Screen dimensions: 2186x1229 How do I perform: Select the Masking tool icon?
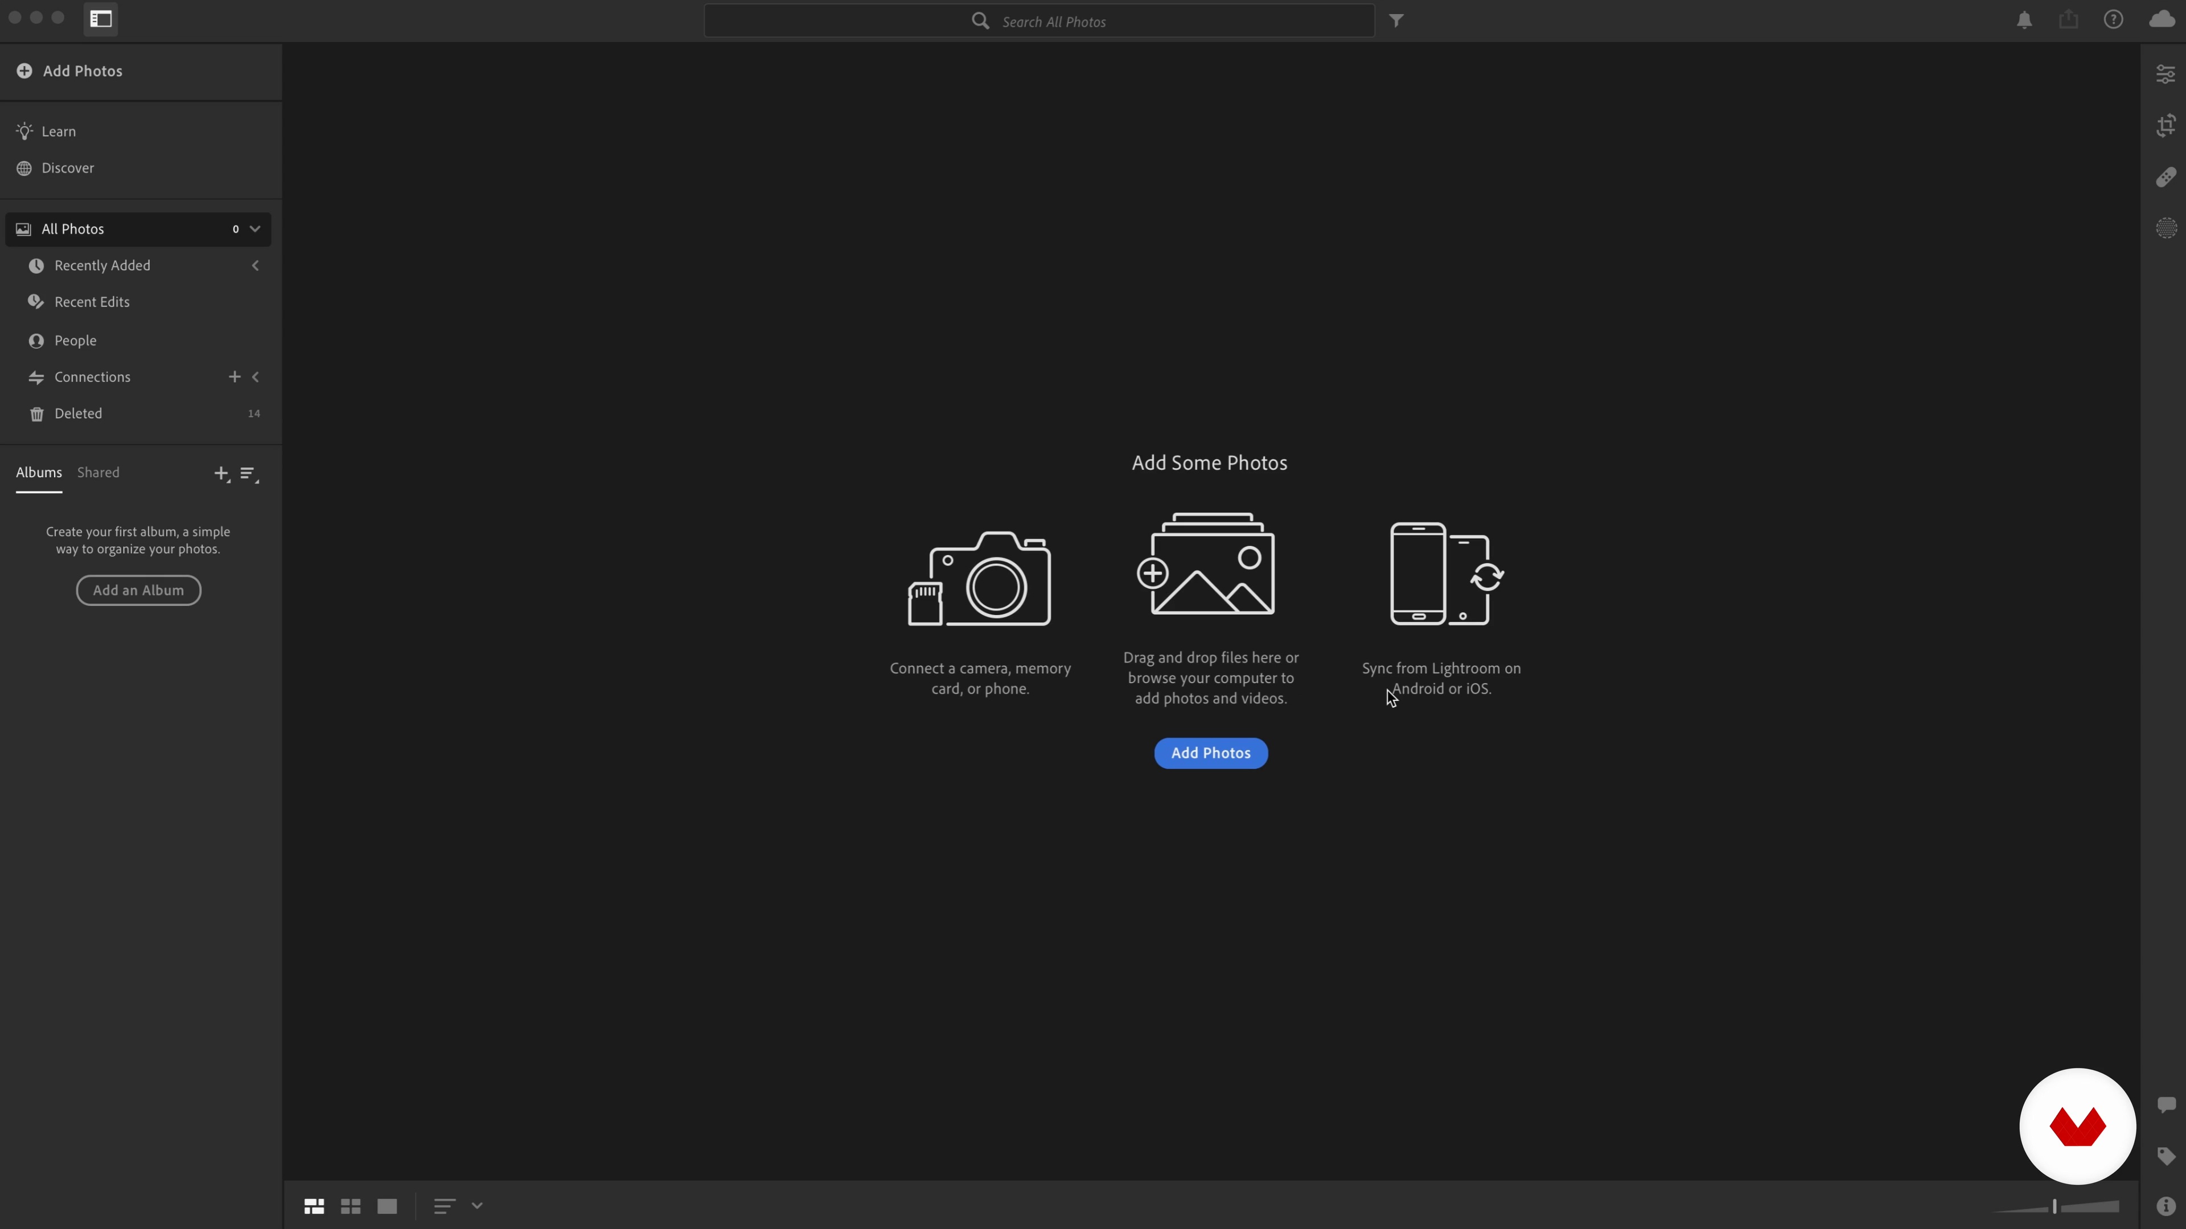click(2166, 228)
